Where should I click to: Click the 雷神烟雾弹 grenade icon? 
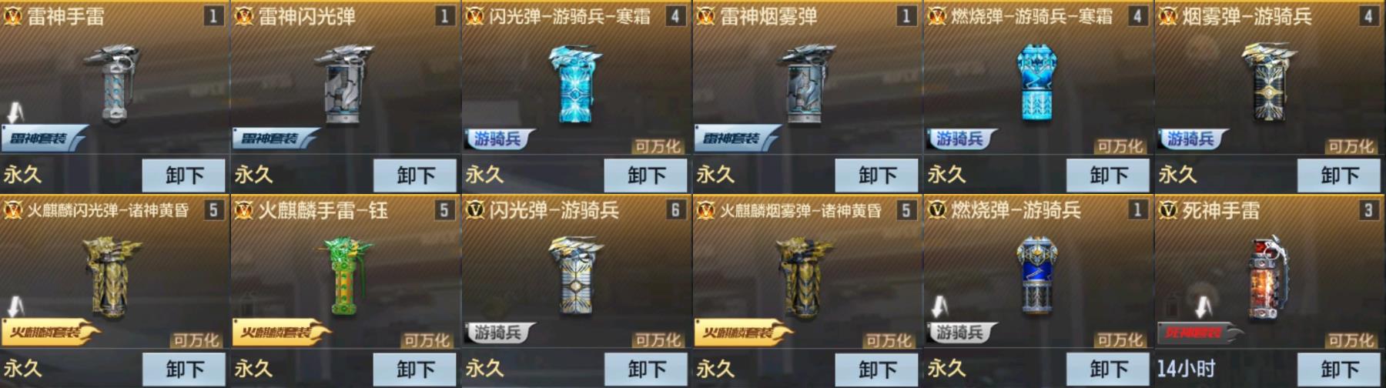pos(806,85)
